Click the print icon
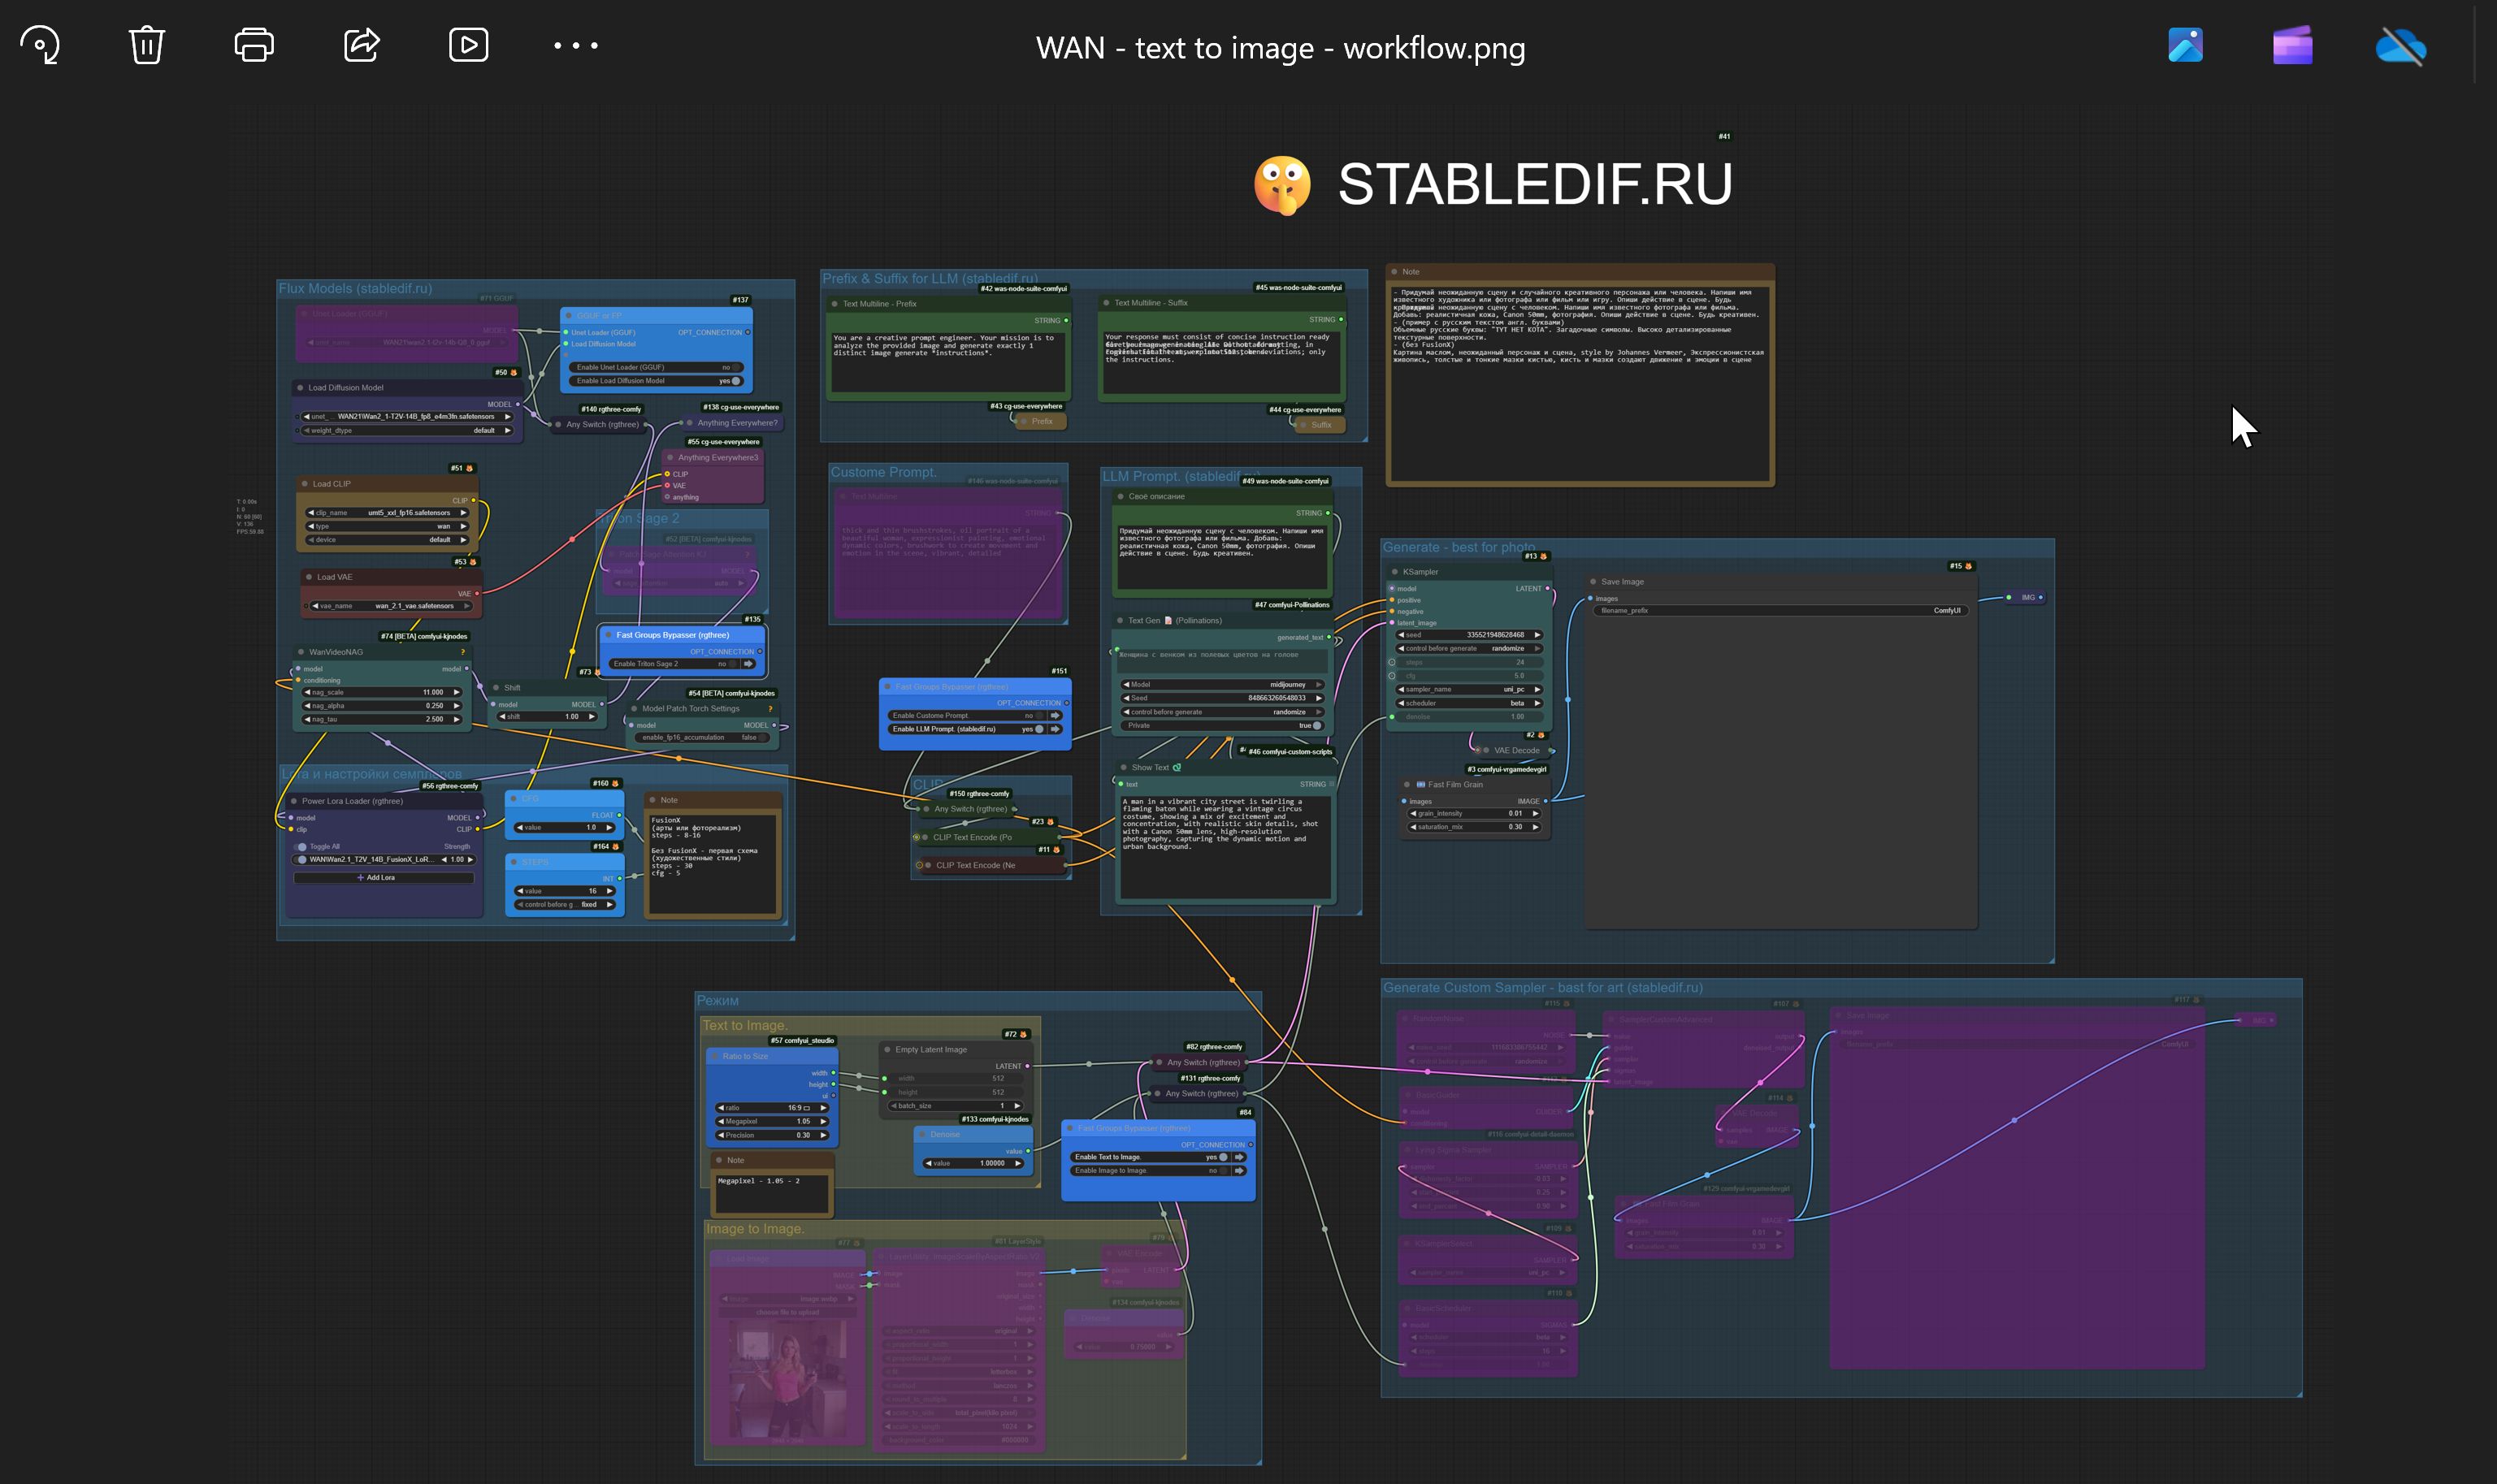This screenshot has height=1484, width=2497. pyautogui.click(x=254, y=45)
